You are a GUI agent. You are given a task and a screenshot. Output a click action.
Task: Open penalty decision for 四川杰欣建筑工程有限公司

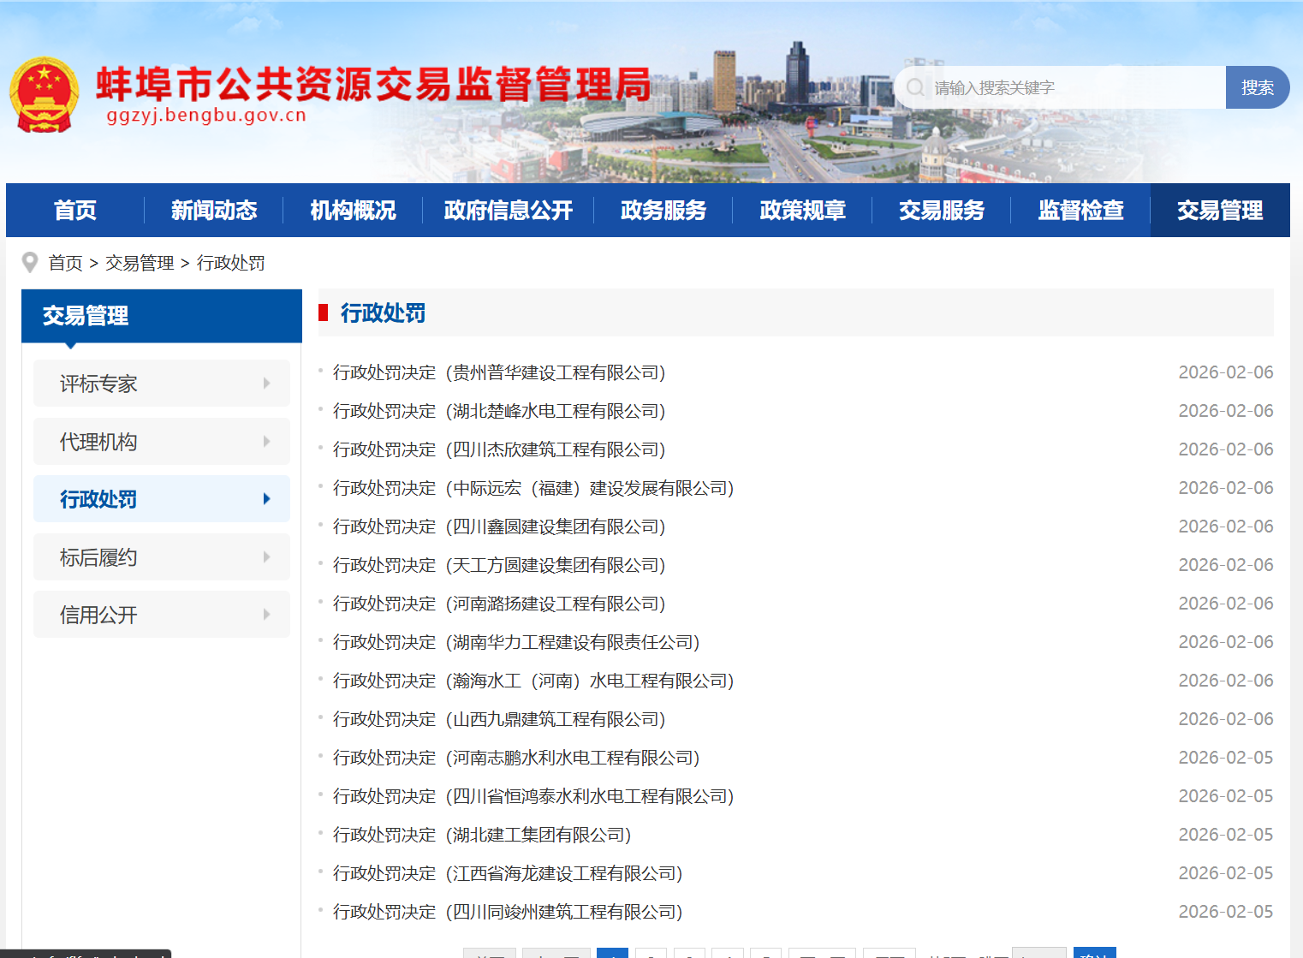(499, 449)
